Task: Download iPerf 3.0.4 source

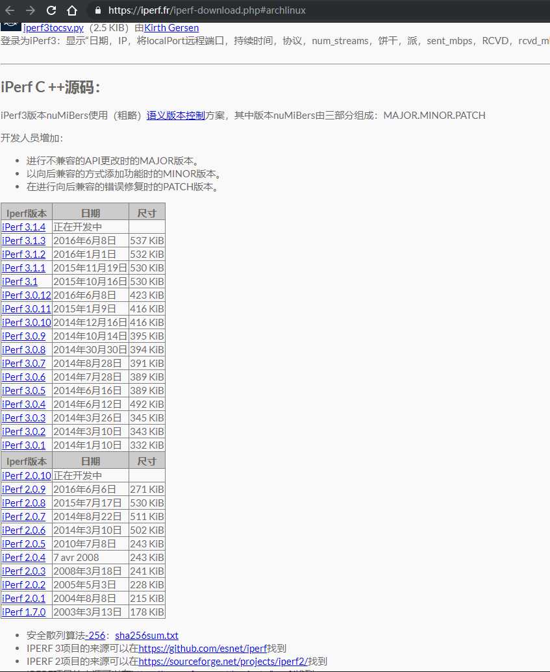Action: tap(23, 404)
